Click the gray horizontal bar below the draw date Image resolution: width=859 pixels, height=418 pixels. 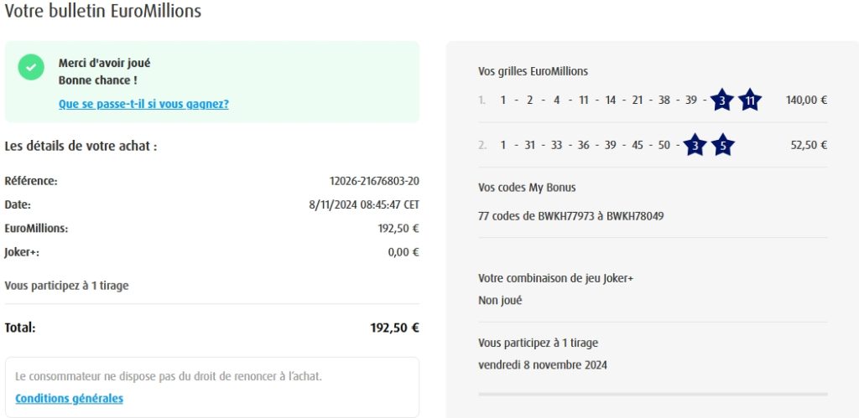653,394
